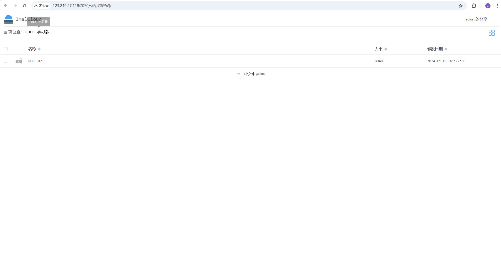Click the folder icon beside file summary
The image size is (501, 262).
coord(238,74)
